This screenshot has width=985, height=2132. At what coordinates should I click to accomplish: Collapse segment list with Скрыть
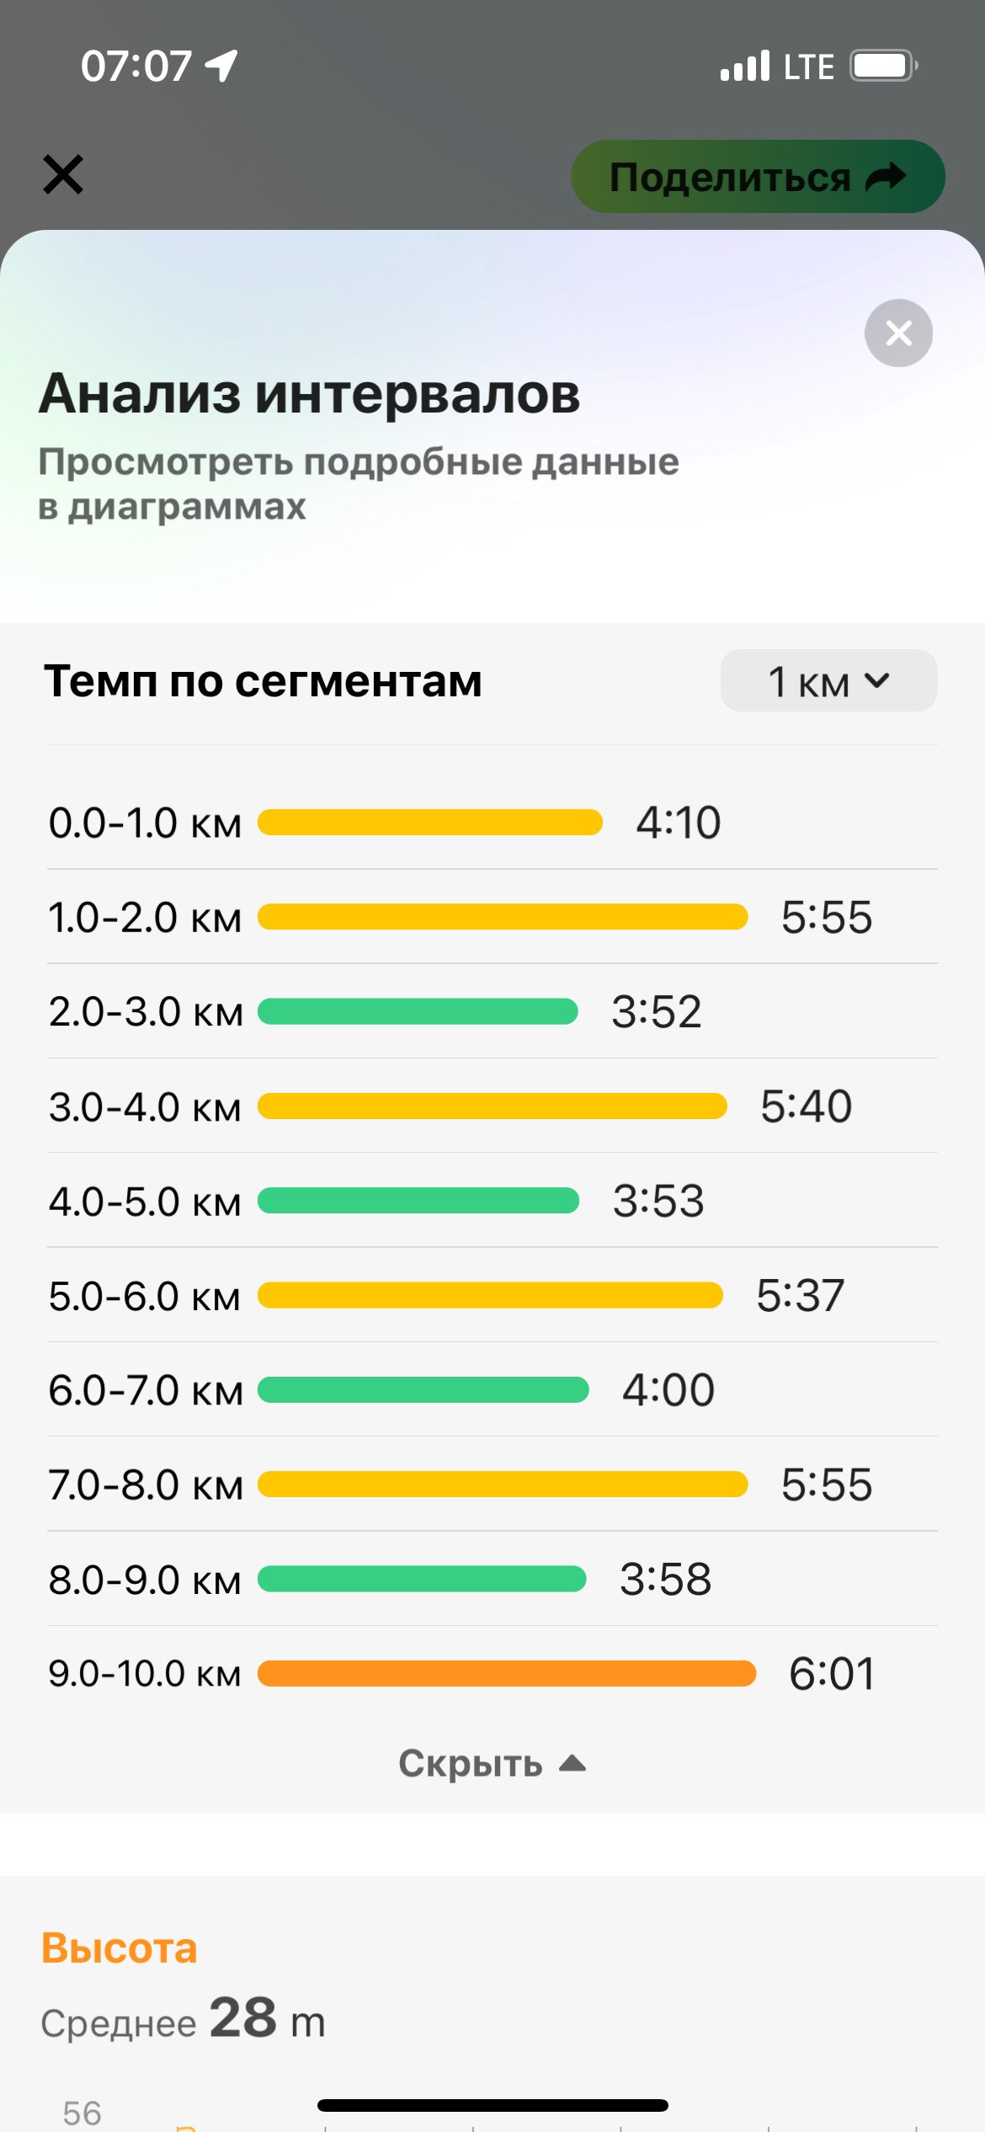[492, 1763]
